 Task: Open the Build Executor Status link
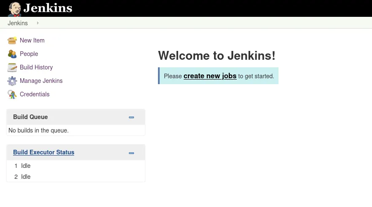44,152
